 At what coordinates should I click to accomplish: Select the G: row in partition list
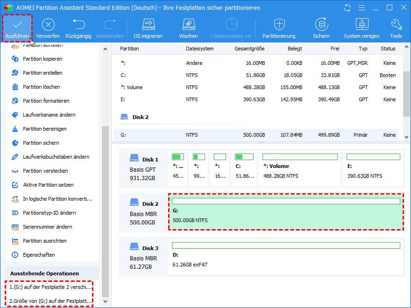256,135
